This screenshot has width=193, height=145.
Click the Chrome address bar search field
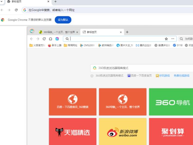107,10
